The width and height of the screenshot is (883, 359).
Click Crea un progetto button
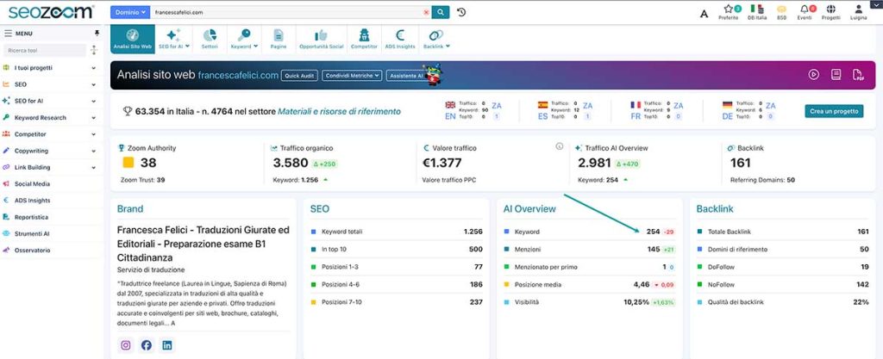click(x=834, y=111)
